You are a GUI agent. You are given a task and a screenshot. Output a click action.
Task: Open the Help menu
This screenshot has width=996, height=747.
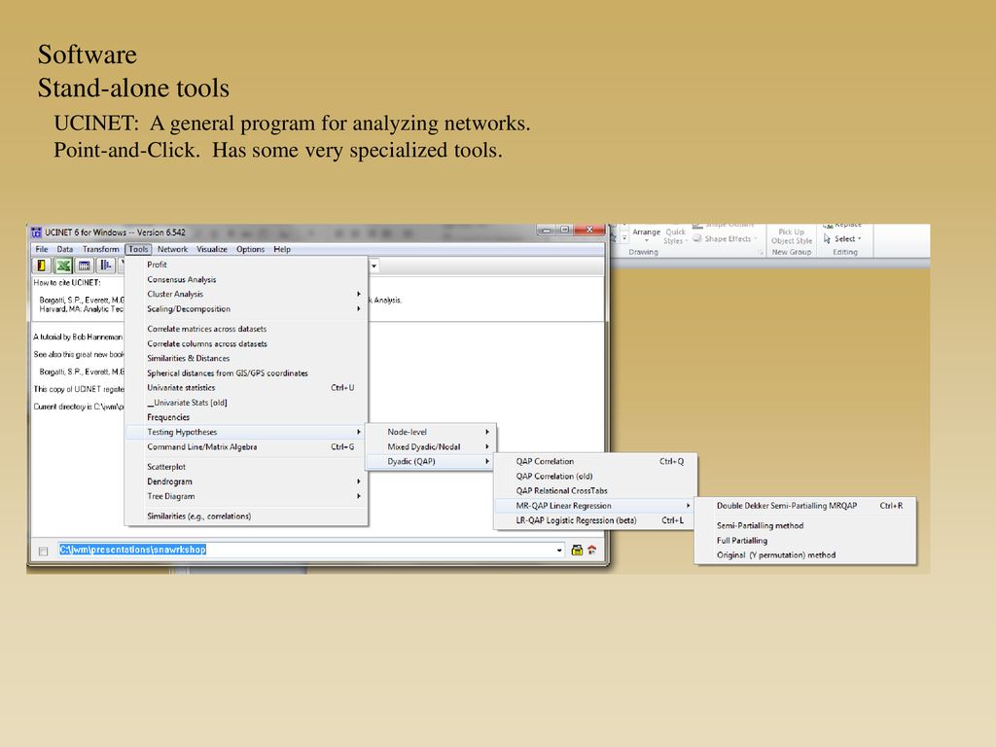pos(282,250)
